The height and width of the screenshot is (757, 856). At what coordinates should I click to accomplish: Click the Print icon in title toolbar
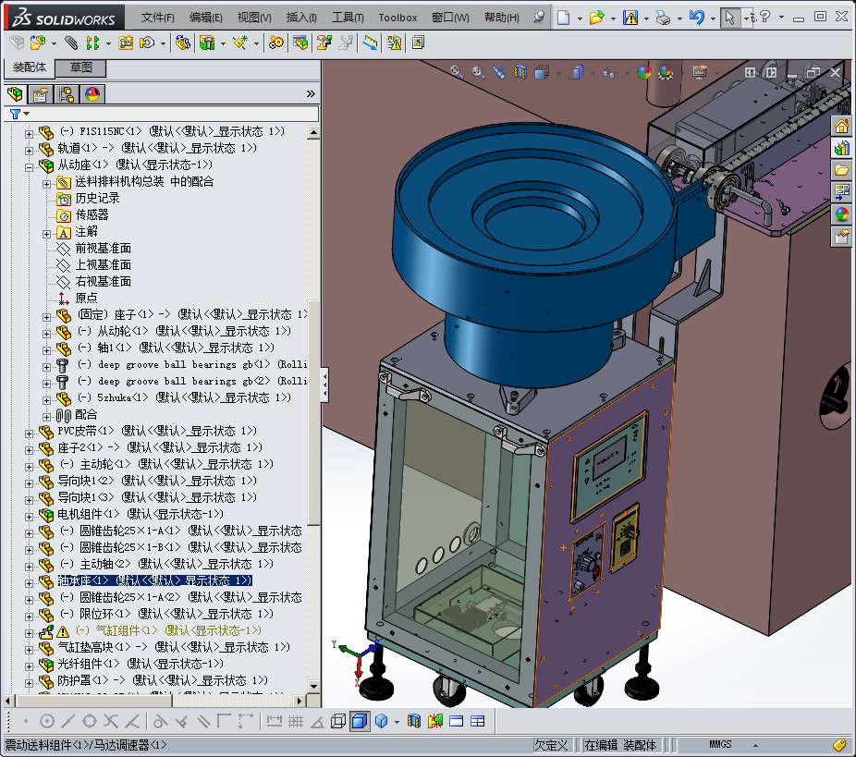tap(664, 18)
